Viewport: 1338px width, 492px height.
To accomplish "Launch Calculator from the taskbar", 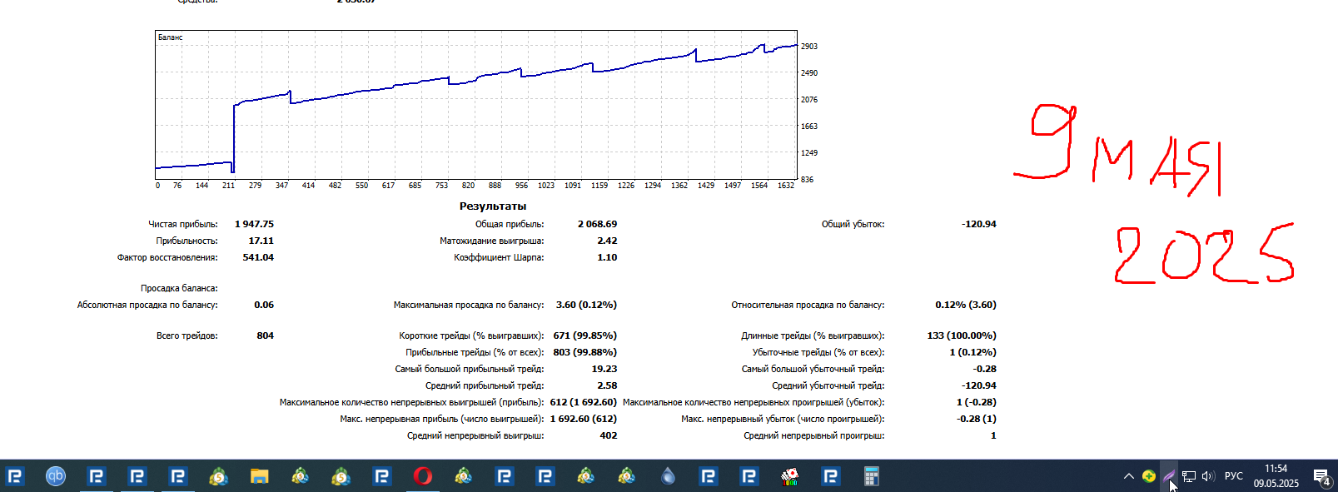I will pyautogui.click(x=871, y=476).
